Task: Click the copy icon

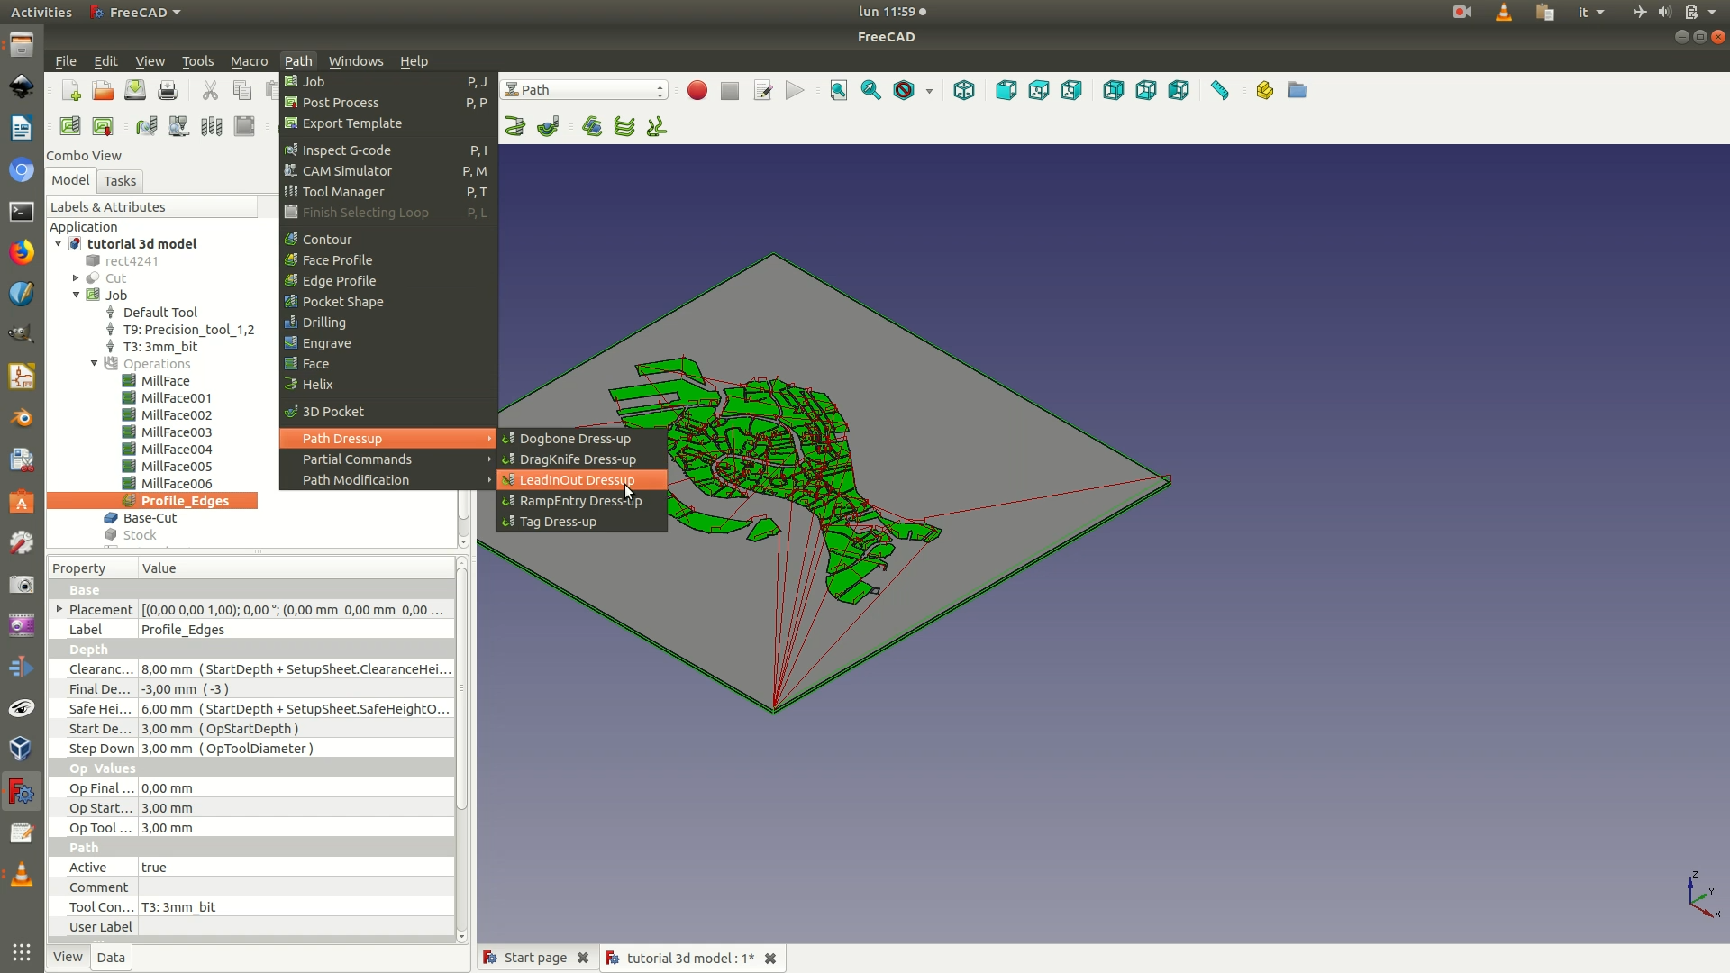Action: 242,90
